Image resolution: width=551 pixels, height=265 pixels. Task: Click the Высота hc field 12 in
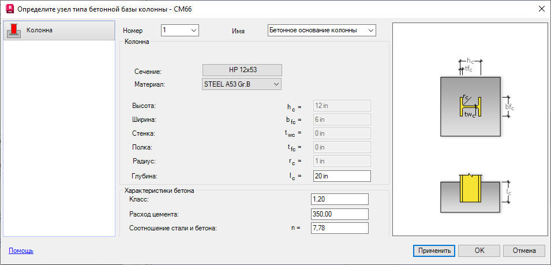[x=342, y=106]
